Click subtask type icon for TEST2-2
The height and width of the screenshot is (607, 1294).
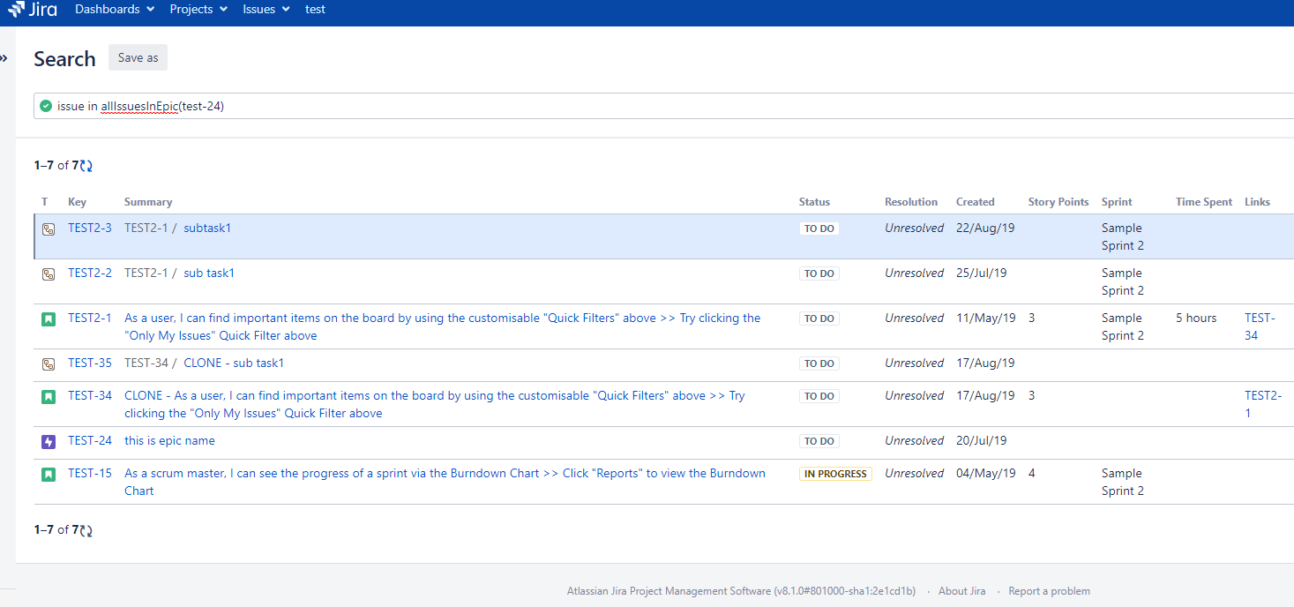coord(49,274)
